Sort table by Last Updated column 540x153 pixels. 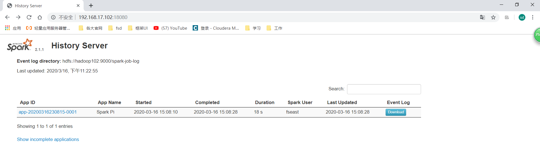click(342, 102)
